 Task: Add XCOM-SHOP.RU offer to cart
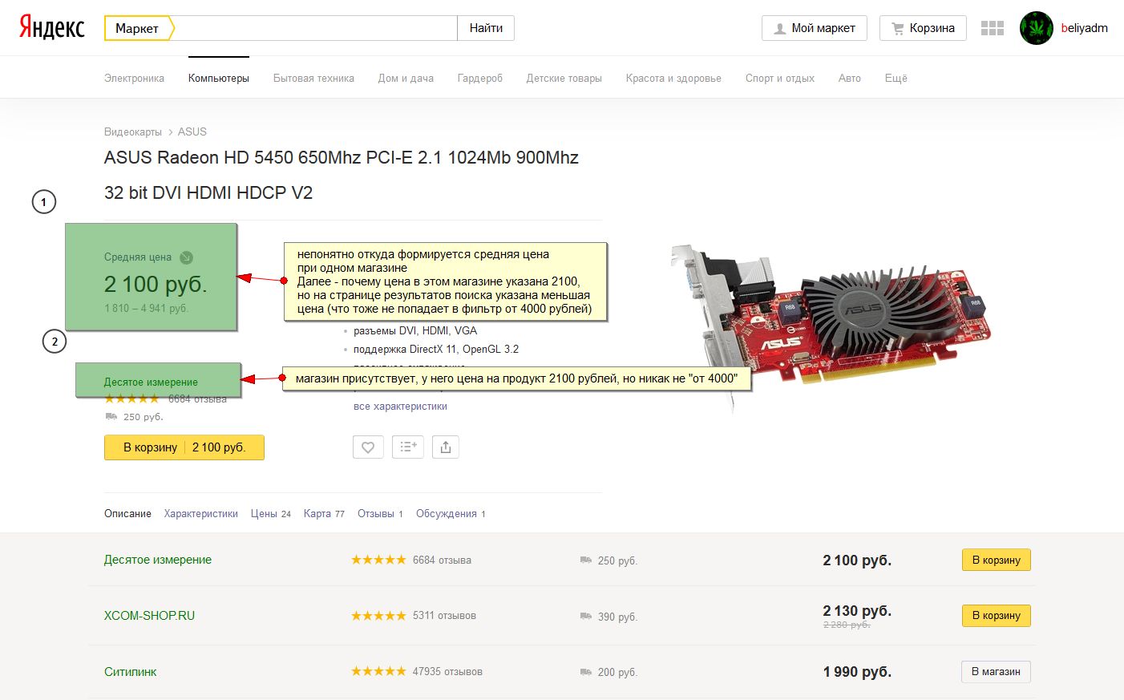997,616
